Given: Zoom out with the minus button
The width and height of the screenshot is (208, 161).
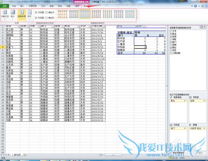Looking at the screenshot, I should (x=187, y=158).
